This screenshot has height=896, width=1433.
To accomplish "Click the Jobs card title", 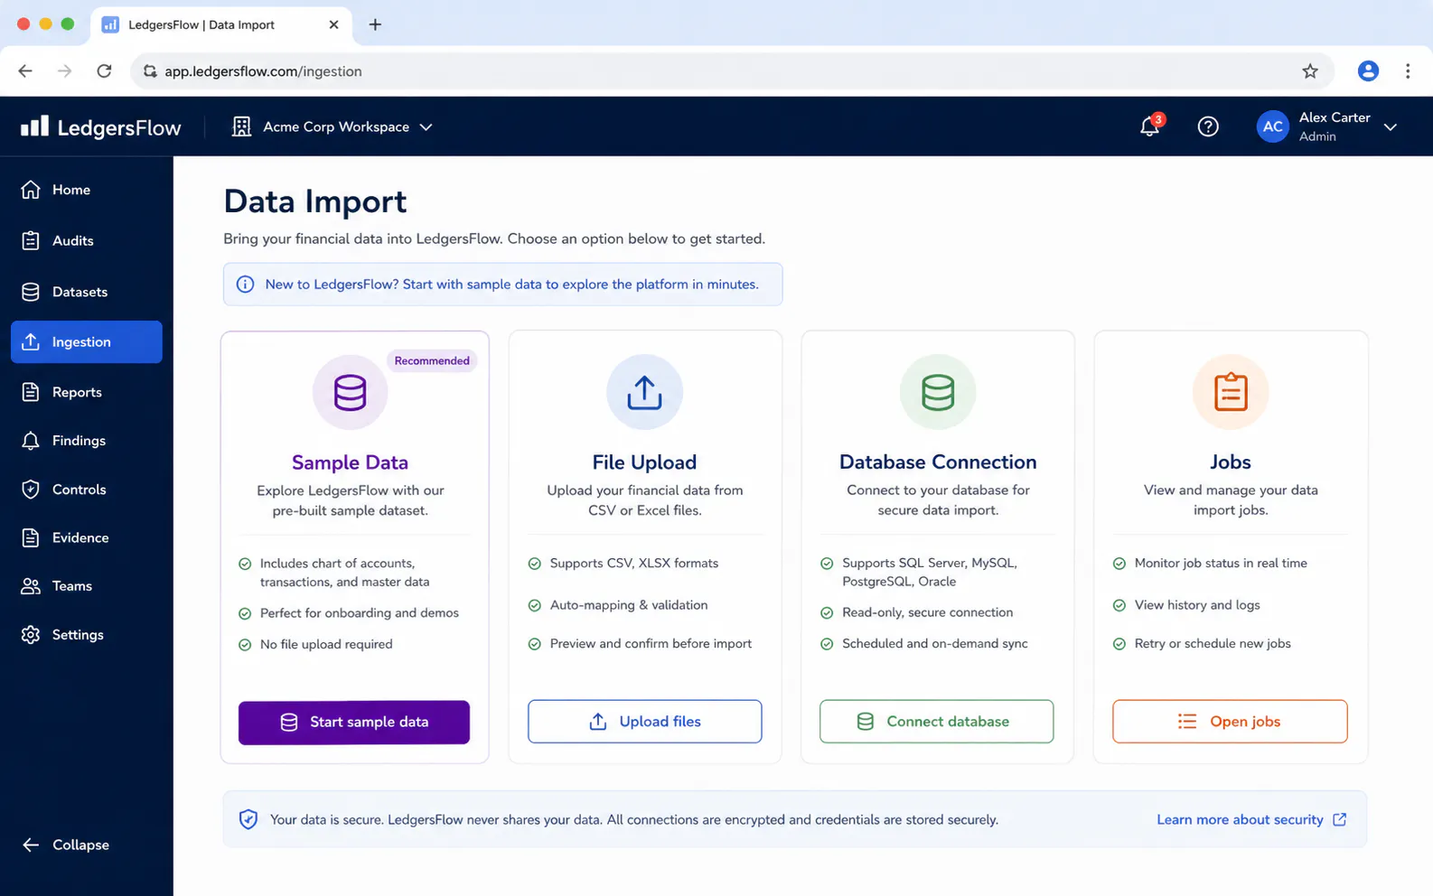I will point(1231,462).
